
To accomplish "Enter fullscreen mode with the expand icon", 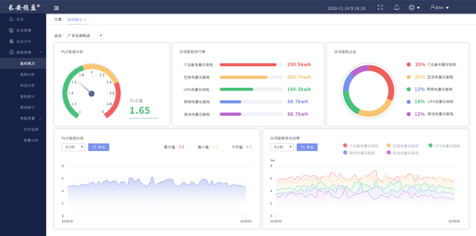I will (381, 7).
